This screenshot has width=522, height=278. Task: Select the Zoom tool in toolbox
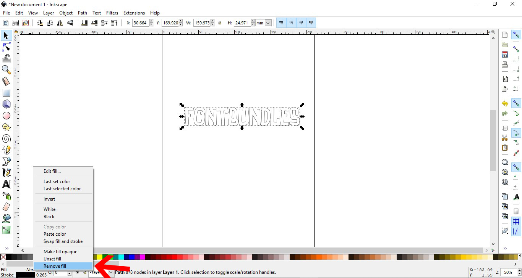click(x=6, y=70)
